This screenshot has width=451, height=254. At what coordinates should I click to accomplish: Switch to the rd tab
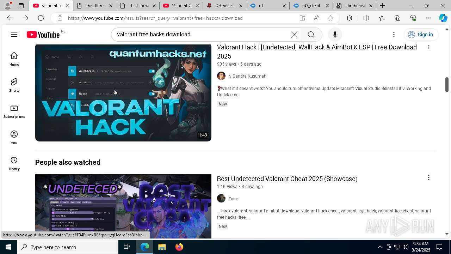pyautogui.click(x=268, y=6)
